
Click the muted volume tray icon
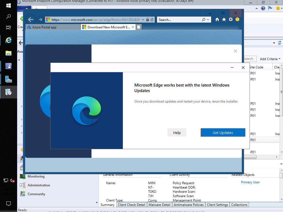click(x=12, y=180)
